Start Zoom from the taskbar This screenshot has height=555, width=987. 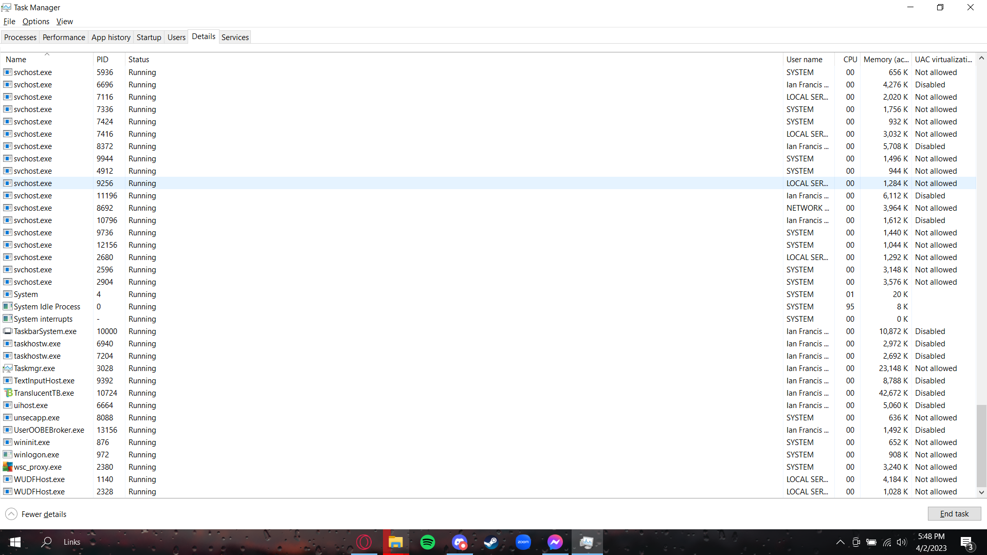523,542
